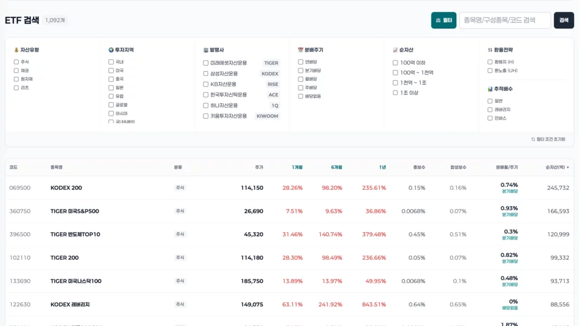Click the 추적배수 bar chart icon

click(490, 89)
